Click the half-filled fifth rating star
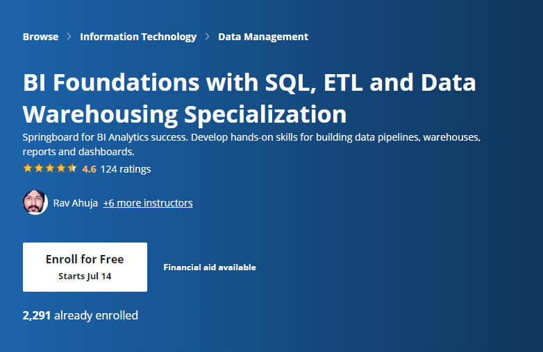The width and height of the screenshot is (543, 352). point(72,168)
